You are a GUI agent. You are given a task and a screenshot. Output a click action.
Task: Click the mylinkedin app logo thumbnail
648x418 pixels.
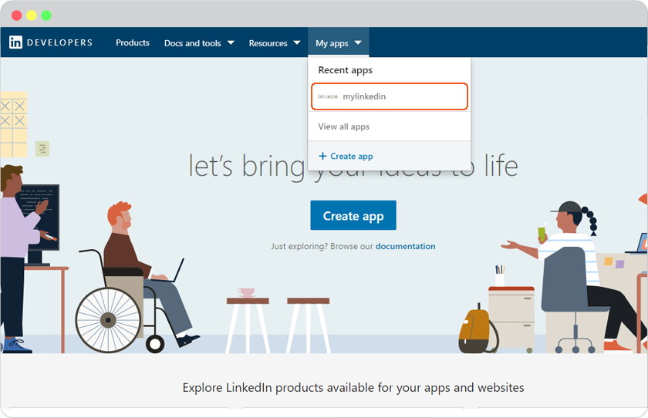328,96
